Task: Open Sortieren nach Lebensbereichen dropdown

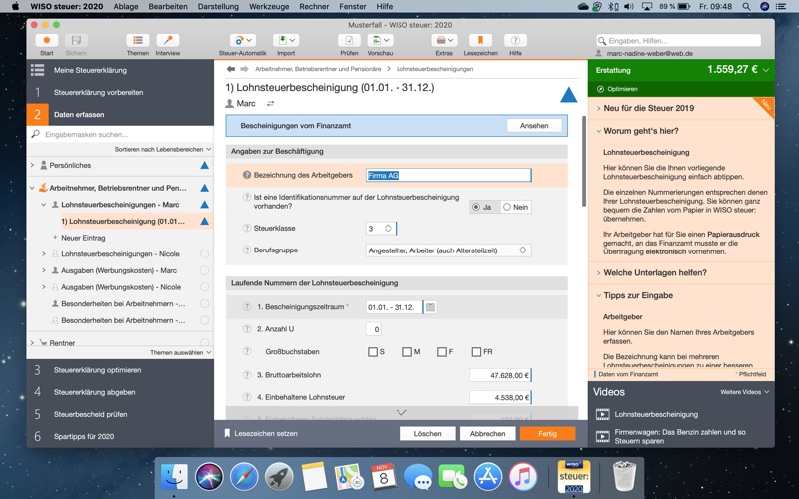Action: tap(163, 149)
